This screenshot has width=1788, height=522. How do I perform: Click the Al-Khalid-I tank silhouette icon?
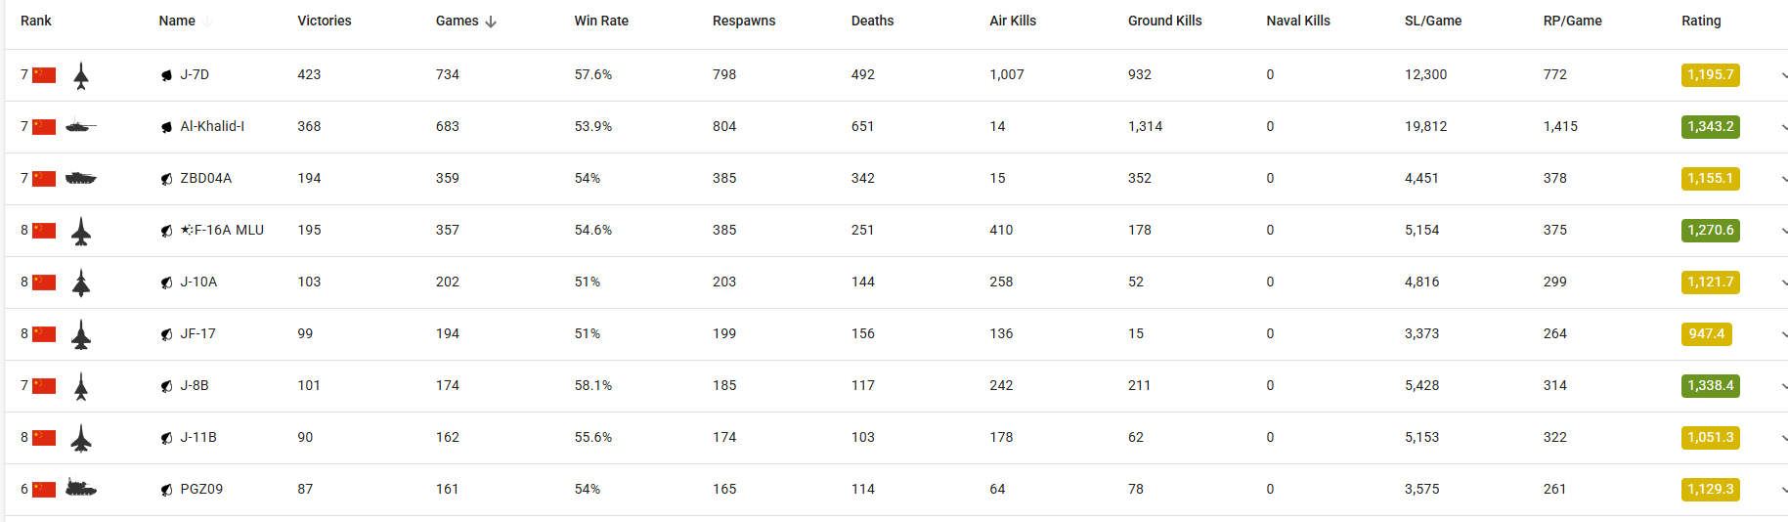tap(80, 126)
